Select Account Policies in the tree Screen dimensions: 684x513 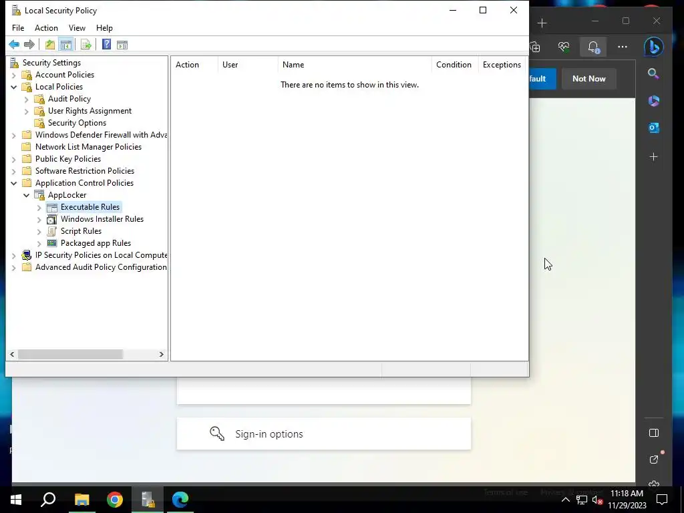[65, 75]
